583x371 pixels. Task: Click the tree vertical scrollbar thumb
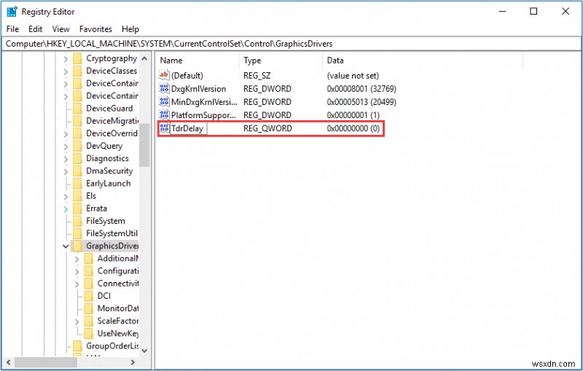144,144
